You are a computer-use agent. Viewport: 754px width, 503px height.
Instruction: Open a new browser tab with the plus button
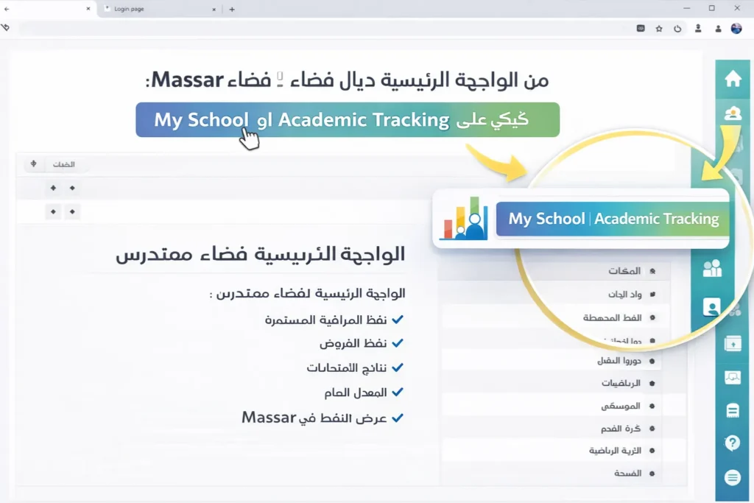click(233, 9)
